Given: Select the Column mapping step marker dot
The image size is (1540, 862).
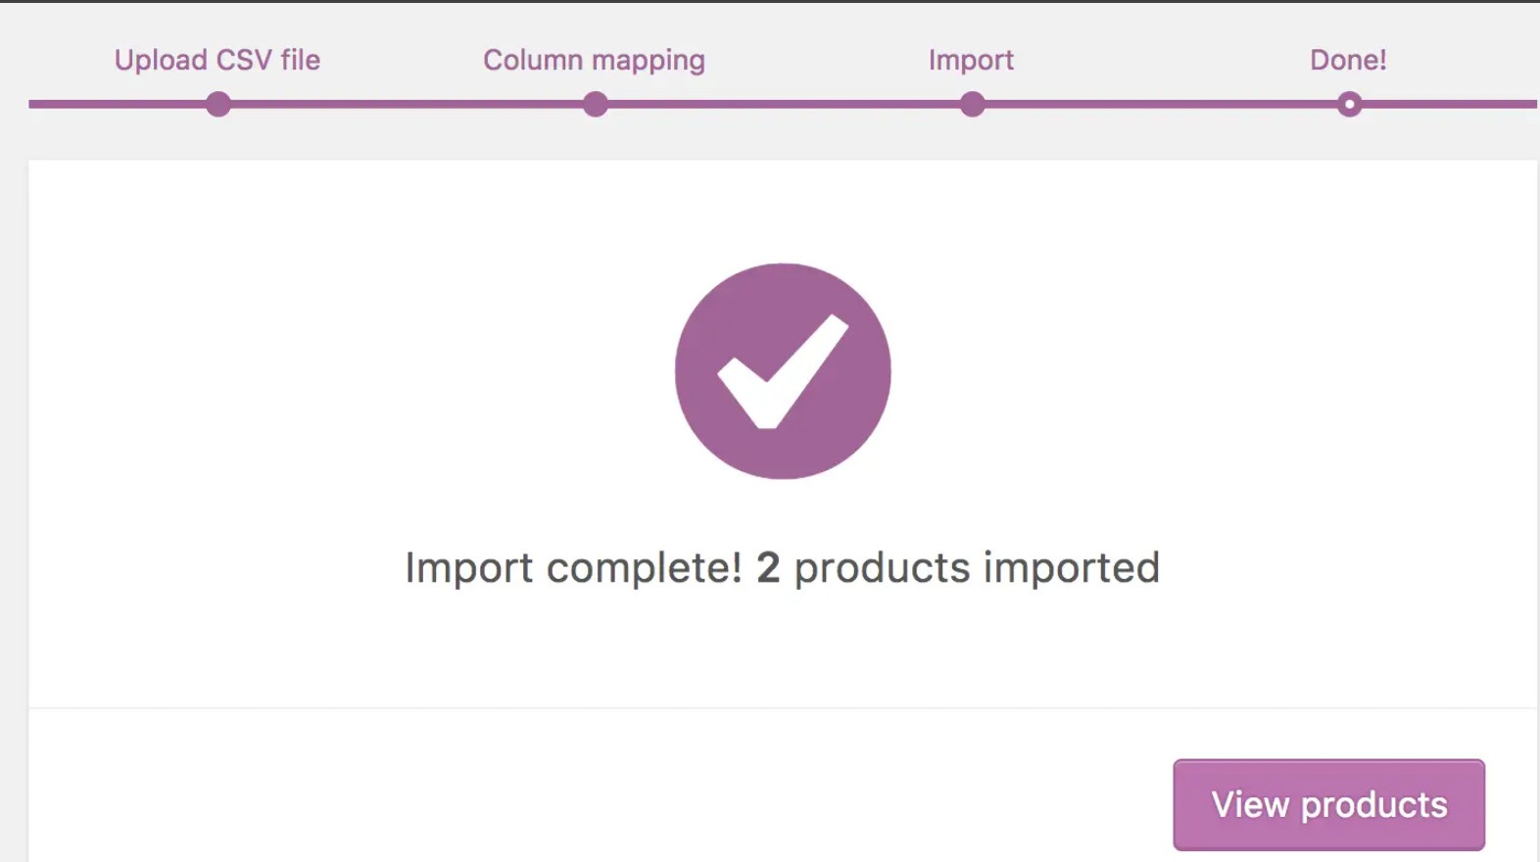Looking at the screenshot, I should (595, 102).
